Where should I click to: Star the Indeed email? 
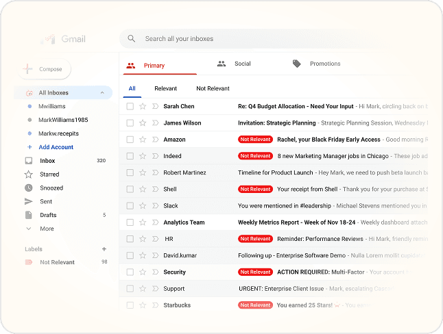pos(143,156)
